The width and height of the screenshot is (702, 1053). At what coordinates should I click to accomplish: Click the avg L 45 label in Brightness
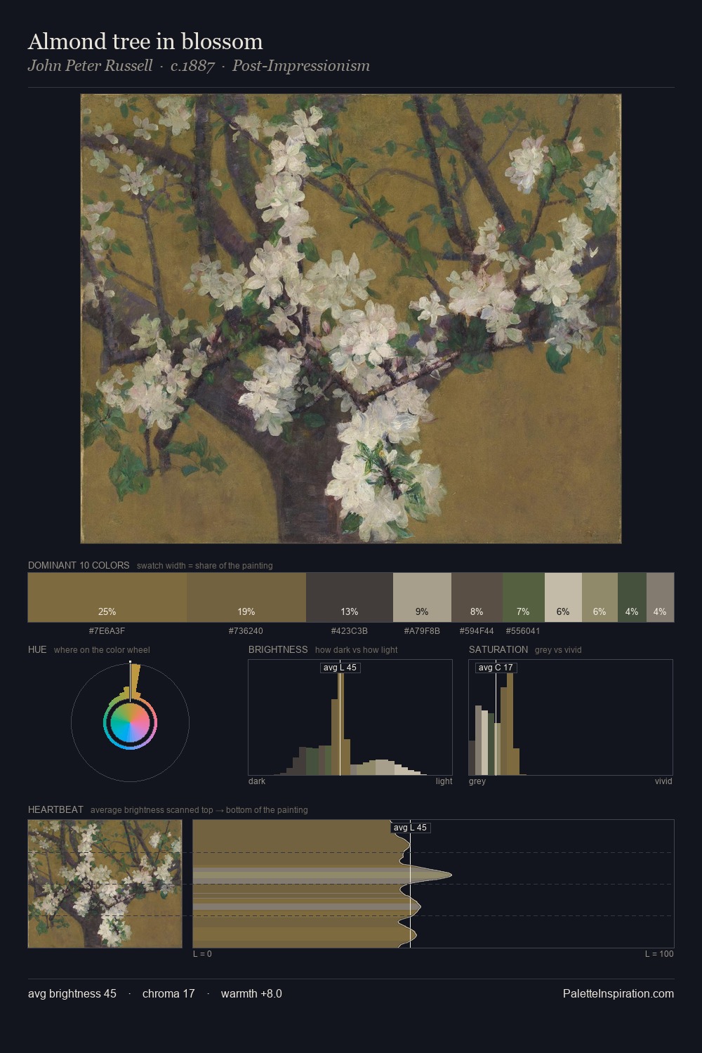[340, 668]
